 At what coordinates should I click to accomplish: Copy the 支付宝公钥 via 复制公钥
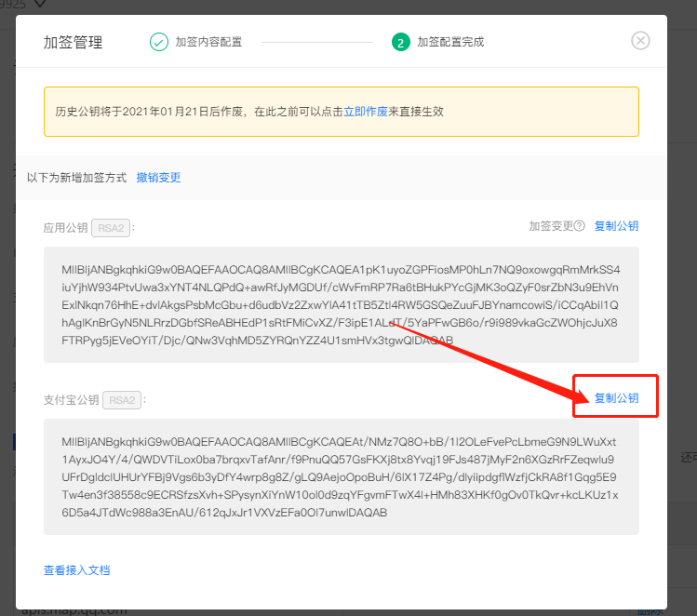pos(616,397)
